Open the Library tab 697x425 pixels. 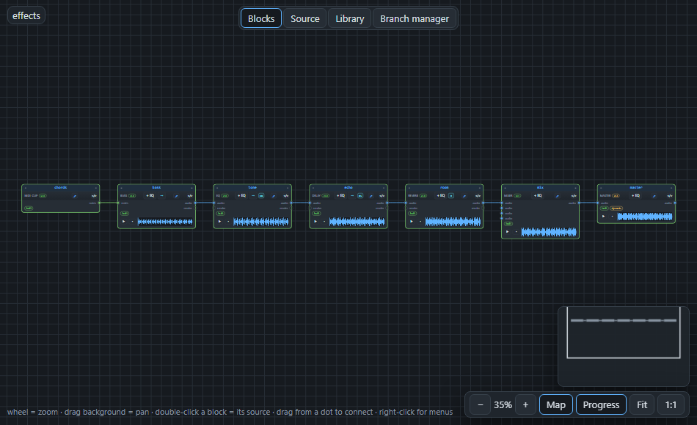click(350, 18)
